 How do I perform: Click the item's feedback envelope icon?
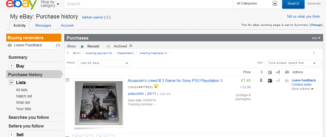[x=287, y=81]
